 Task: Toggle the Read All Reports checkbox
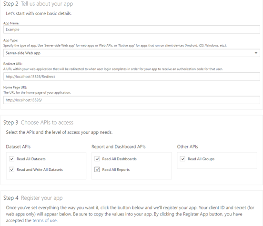tap(97, 169)
